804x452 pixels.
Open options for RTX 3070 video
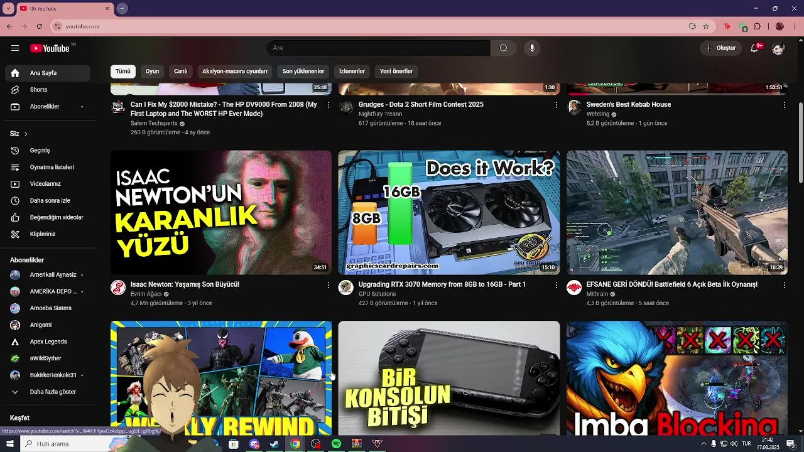[556, 285]
